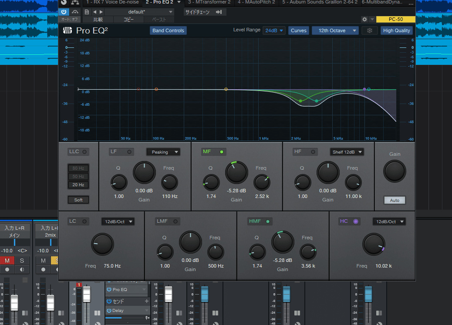The height and width of the screenshot is (325, 452).
Task: Click the HC Freq knob at 10.02 k
Action: pos(374,245)
